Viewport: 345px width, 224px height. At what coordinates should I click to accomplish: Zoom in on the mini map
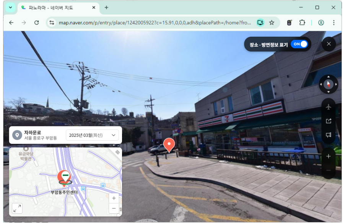pyautogui.click(x=114, y=198)
